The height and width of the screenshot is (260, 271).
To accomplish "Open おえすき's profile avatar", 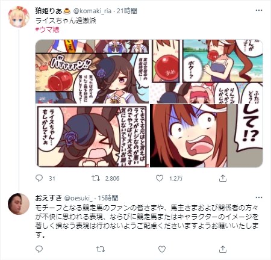I will point(19,204).
